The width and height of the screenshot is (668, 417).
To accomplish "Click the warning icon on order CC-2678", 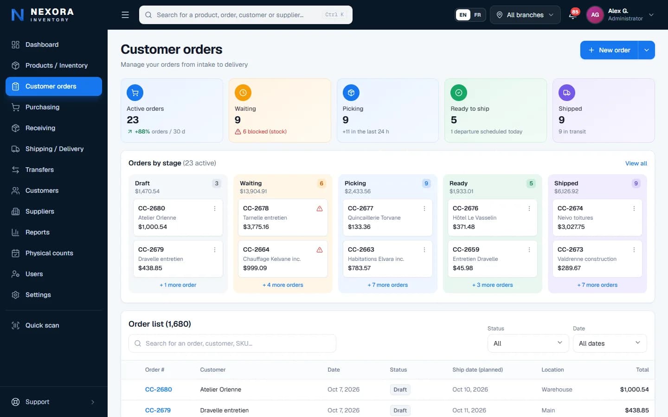I will [320, 208].
